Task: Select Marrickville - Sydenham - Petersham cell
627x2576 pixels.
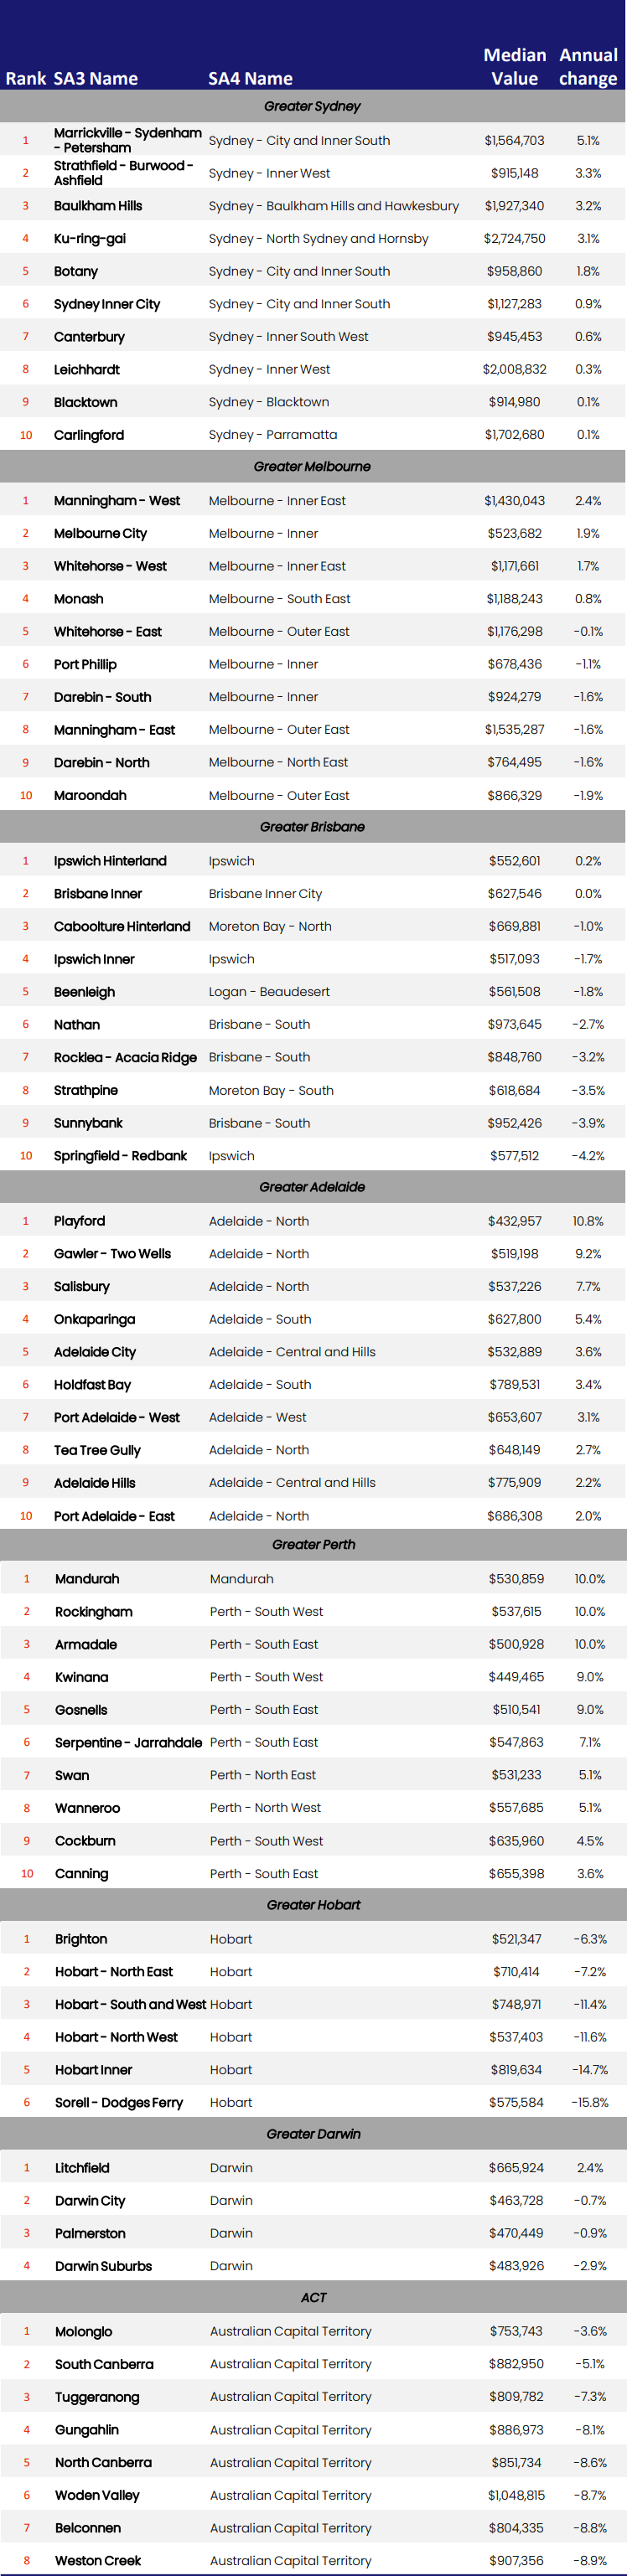Action: (127, 140)
